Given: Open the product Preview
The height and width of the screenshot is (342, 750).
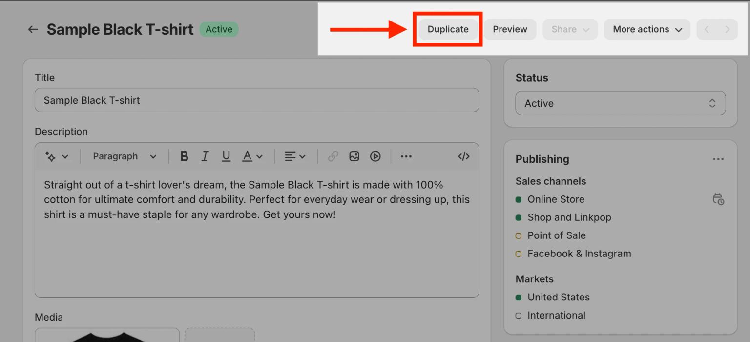Looking at the screenshot, I should pos(510,29).
